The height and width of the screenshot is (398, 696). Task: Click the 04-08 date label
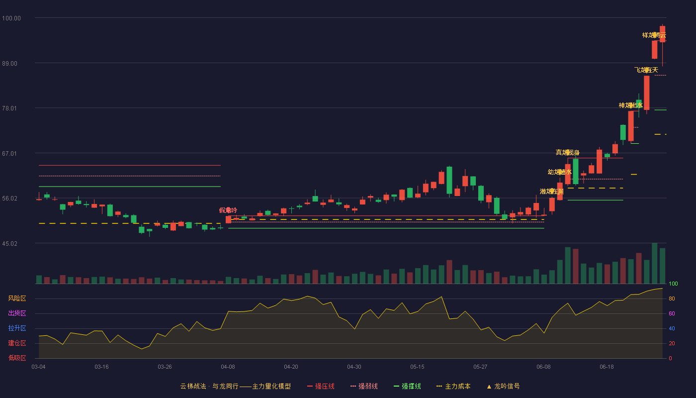(228, 367)
